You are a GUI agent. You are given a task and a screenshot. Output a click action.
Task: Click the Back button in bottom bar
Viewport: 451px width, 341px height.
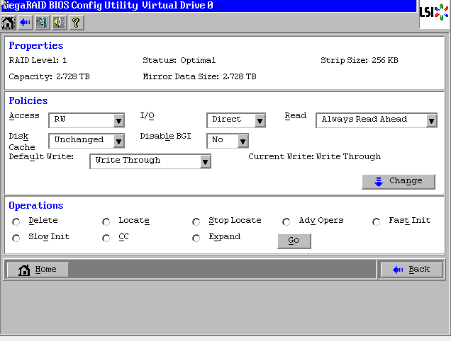pyautogui.click(x=411, y=270)
